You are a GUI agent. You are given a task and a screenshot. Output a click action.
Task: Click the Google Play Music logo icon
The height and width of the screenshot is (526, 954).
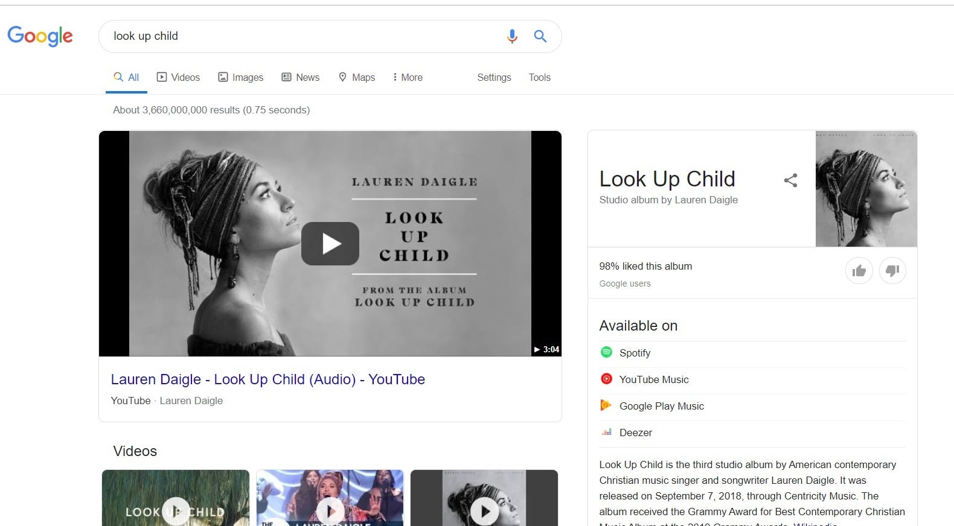606,405
